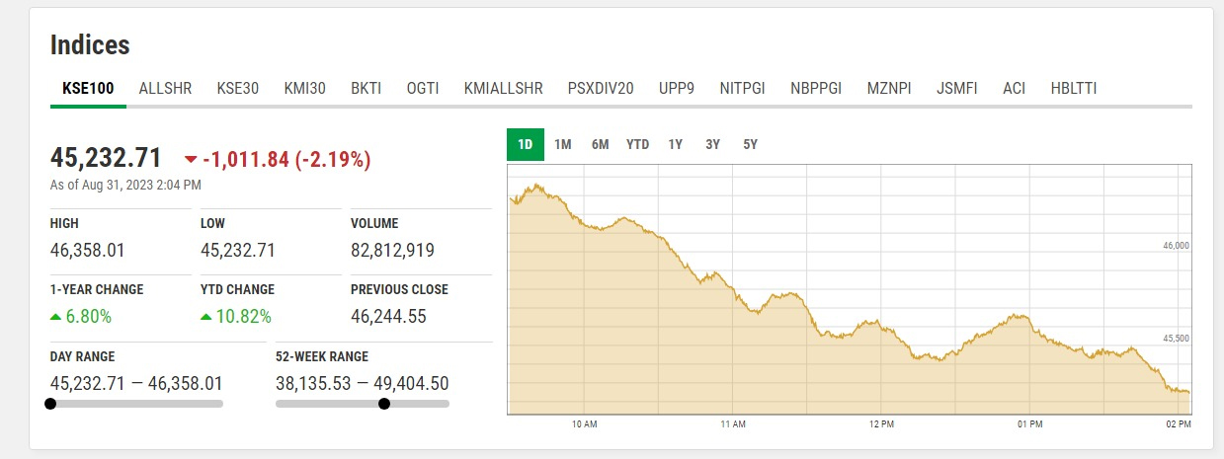Switch chart to 1M range
This screenshot has height=459, width=1224.
(563, 144)
